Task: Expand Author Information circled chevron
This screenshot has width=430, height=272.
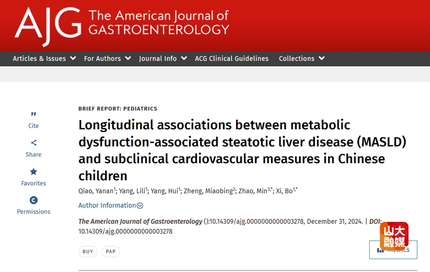Action: (140, 206)
